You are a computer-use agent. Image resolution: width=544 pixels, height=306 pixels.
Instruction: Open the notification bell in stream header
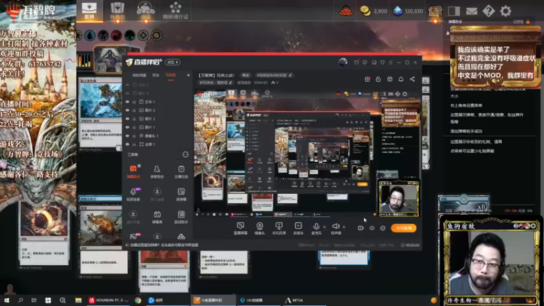pyautogui.click(x=401, y=79)
